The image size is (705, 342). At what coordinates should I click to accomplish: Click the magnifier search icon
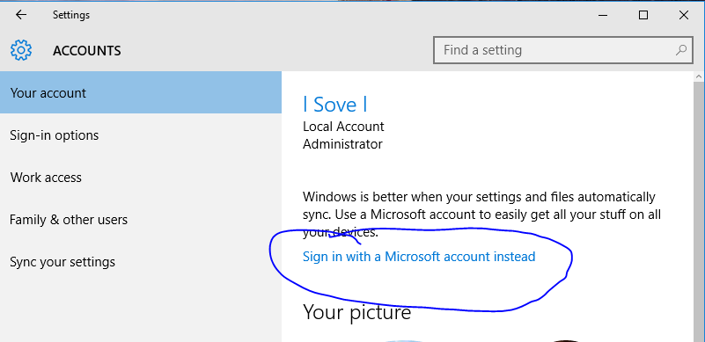pyautogui.click(x=681, y=50)
